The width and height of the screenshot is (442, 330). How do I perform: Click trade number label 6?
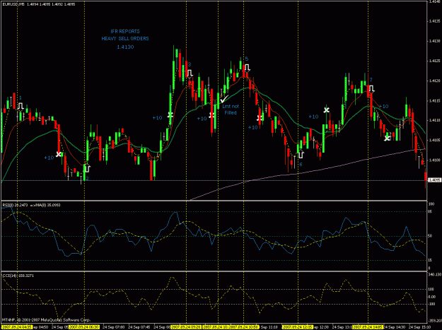[301, 164]
